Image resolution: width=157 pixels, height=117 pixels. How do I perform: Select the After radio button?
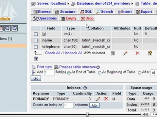click(139, 73)
